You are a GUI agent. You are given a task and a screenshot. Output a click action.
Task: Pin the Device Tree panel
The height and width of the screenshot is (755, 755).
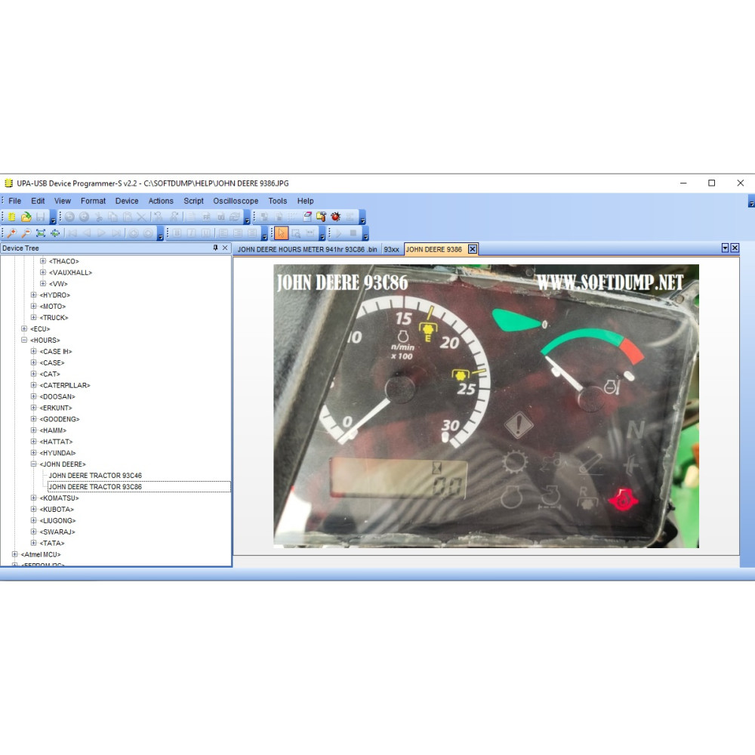point(215,248)
